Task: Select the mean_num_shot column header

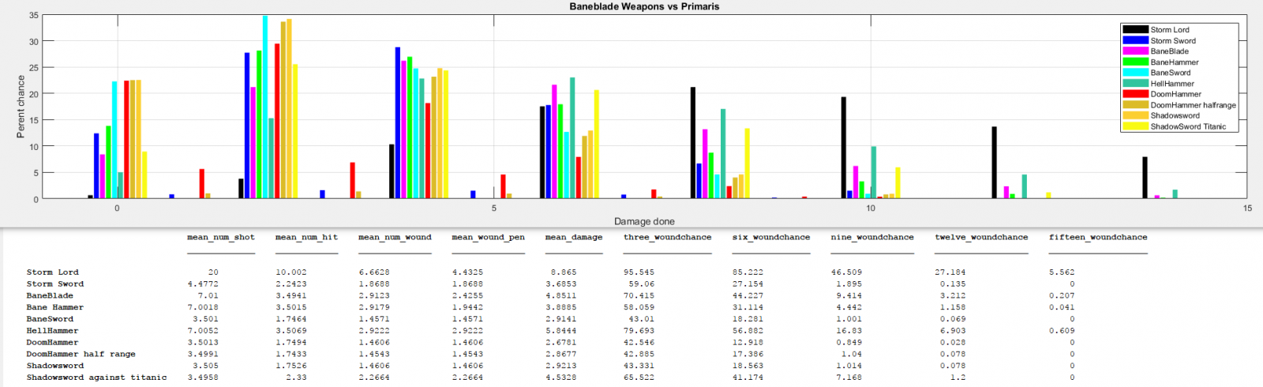Action: [221, 237]
